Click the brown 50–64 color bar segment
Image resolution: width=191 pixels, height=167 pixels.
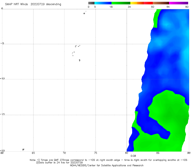161,3
